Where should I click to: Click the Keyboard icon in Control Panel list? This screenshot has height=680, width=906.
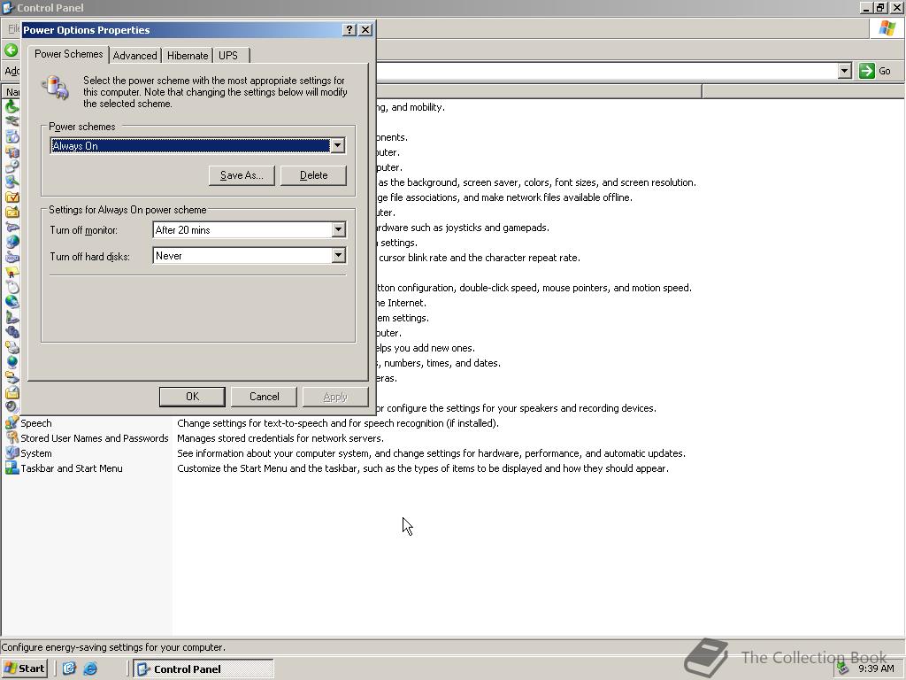[x=12, y=257]
